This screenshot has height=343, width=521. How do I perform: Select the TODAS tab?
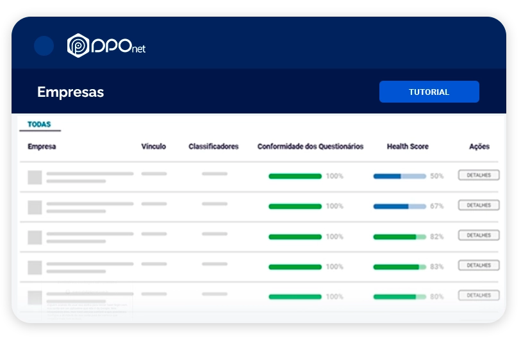[x=39, y=124]
